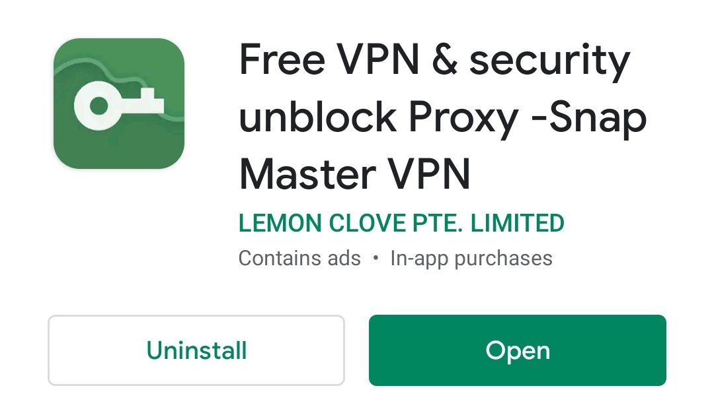
Task: Click the round hole of the key icon
Action: (x=99, y=106)
